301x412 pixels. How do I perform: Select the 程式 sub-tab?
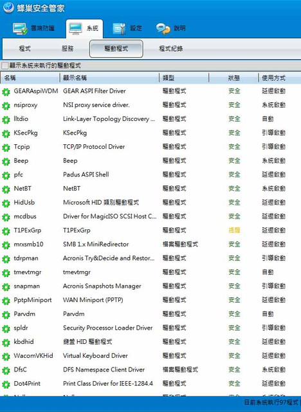pos(25,49)
